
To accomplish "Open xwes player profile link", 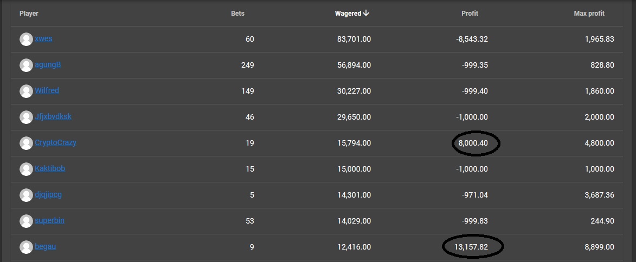I will pyautogui.click(x=43, y=39).
